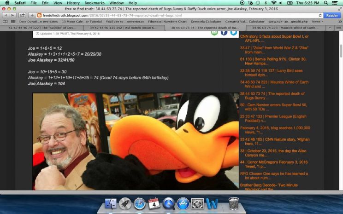Screen dimensions: 343x214
Task: Open sidebar 'reported death of Bugs Bunny' link
Action: click(x=272, y=96)
